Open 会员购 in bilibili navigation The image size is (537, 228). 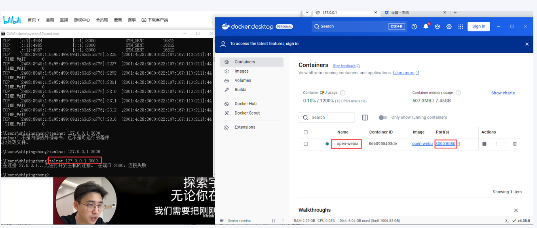point(102,20)
